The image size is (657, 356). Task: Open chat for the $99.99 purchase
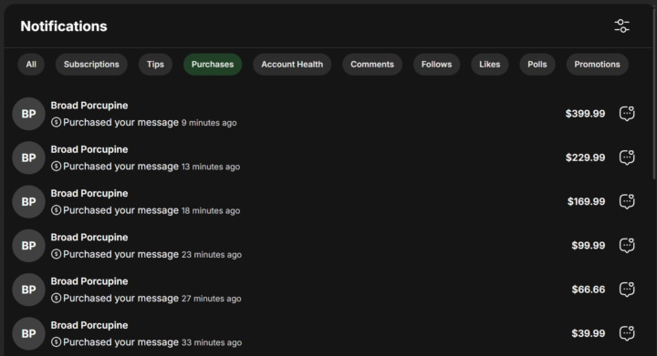[627, 245]
